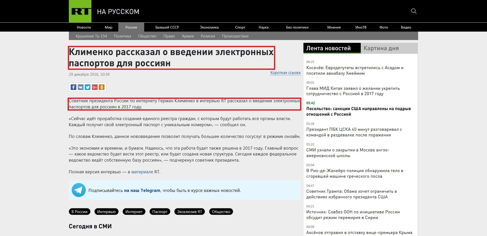Open Без политики section
This screenshot has width=487, height=236.
(297, 27)
